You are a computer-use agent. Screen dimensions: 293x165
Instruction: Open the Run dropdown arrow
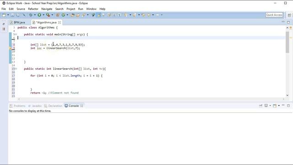pos(43,15)
